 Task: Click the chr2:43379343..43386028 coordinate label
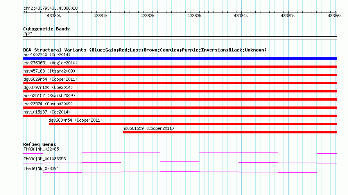tap(50, 9)
